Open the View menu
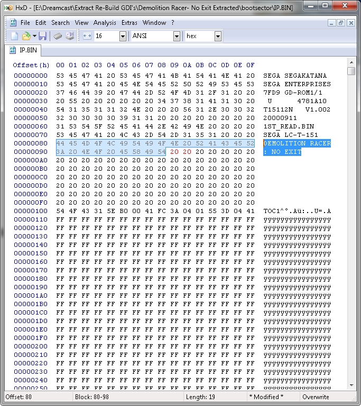This screenshot has height=406, width=361. (x=81, y=23)
